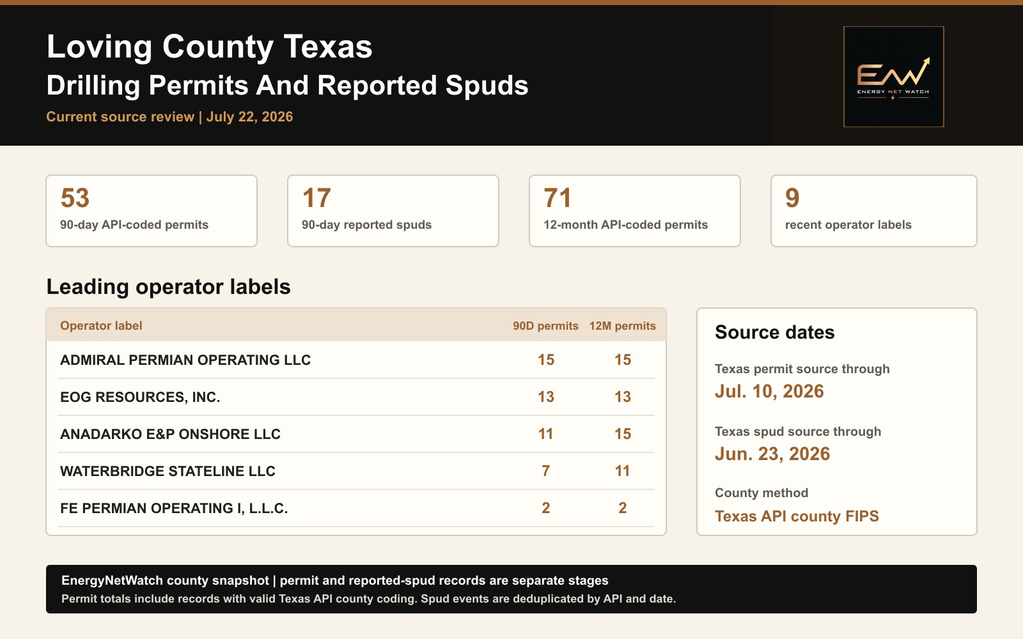The image size is (1023, 639).
Task: Click 'Drilling Permits And Reported Spuds' subtitle
Action: [x=288, y=86]
